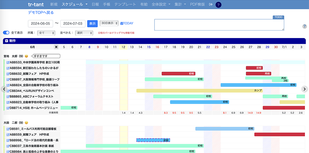The image size is (309, 153).
Task: Click the 大田 二郎 (9) staff name
Action: 14,122
